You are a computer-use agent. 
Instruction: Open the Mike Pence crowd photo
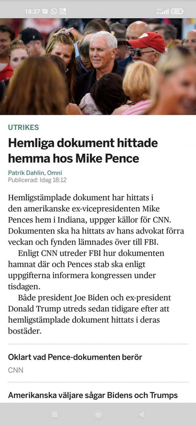(x=98, y=67)
